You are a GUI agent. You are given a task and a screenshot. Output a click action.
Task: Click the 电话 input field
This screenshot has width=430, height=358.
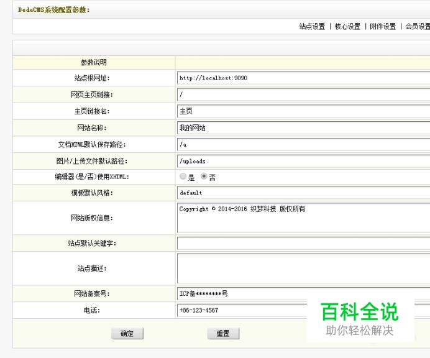point(242,310)
